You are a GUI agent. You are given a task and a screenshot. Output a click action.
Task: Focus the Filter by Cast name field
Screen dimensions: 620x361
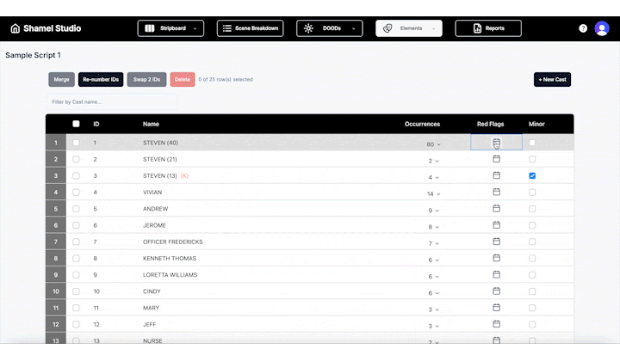112,101
